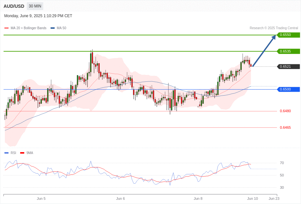
Task: Click the Monday, June 9, 2025 timestamp
Action: pyautogui.click(x=38, y=16)
